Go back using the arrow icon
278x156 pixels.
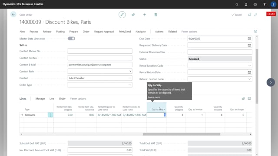coord(13,14)
